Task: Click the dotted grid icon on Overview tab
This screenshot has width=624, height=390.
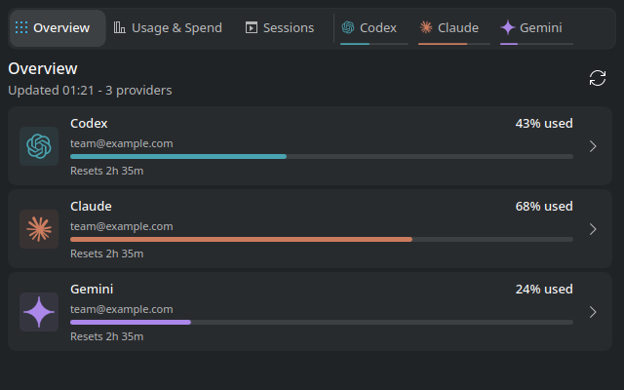Action: tap(21, 27)
